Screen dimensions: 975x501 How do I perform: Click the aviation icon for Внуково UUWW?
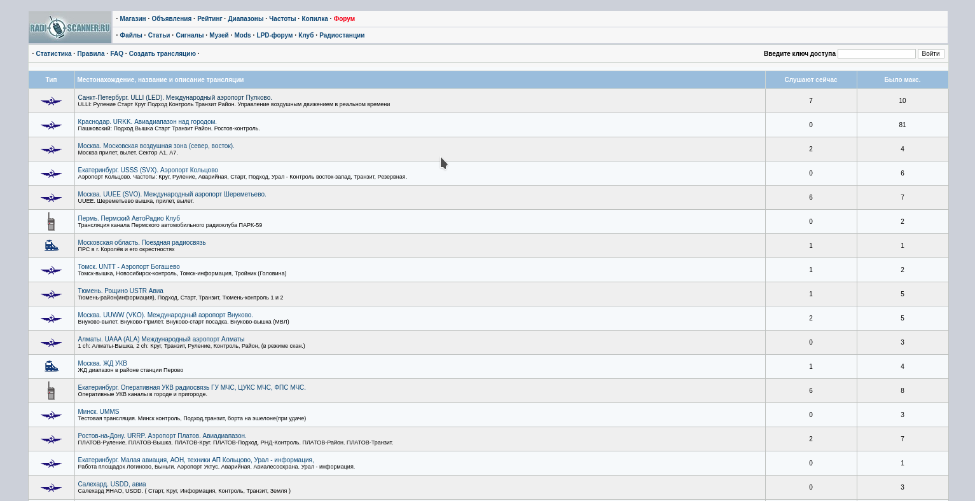[52, 319]
